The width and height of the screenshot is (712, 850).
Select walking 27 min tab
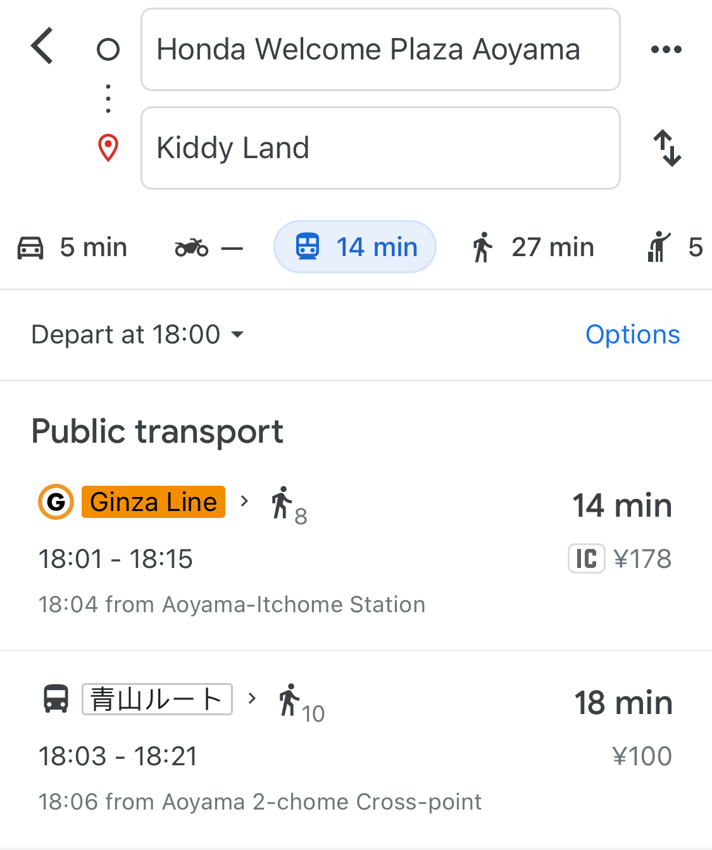coord(532,247)
